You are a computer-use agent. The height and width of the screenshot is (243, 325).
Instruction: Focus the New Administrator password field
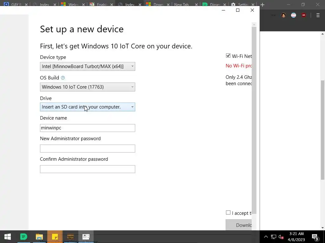click(88, 149)
